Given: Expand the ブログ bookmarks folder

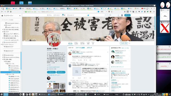Looking at the screenshot, I should 3,32.
